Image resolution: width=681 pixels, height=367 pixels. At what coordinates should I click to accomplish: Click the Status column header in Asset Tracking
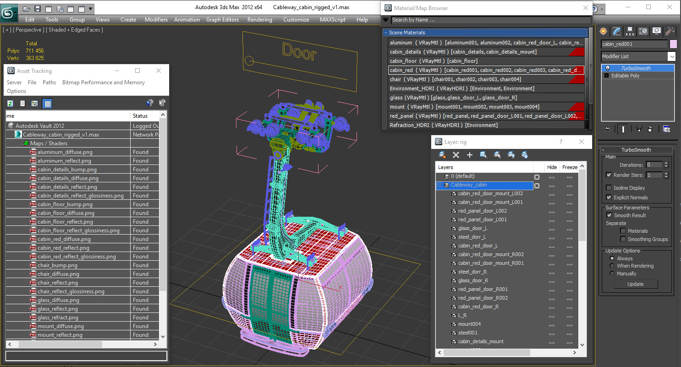click(144, 116)
